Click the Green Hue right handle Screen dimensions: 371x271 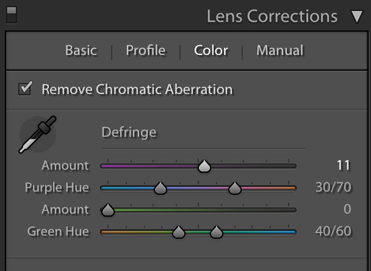216,231
